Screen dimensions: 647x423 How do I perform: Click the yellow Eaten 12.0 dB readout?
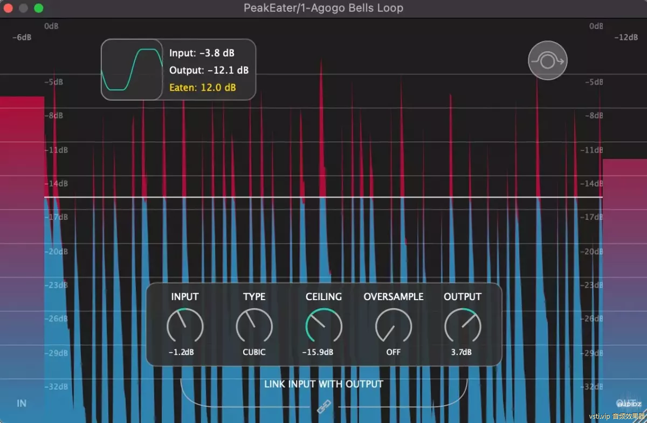tap(202, 87)
